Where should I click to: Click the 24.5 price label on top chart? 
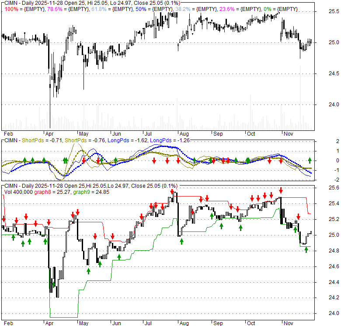334,74
